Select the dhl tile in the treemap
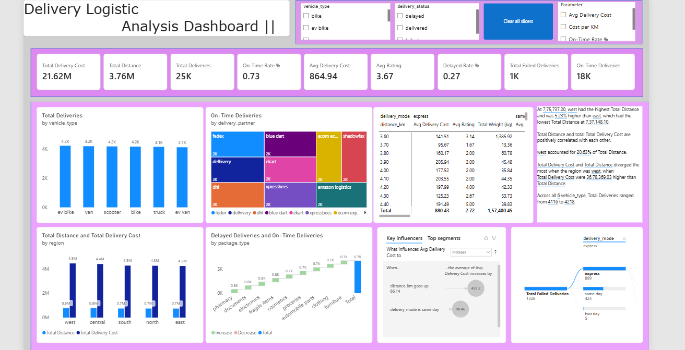685x350 pixels. click(x=237, y=195)
